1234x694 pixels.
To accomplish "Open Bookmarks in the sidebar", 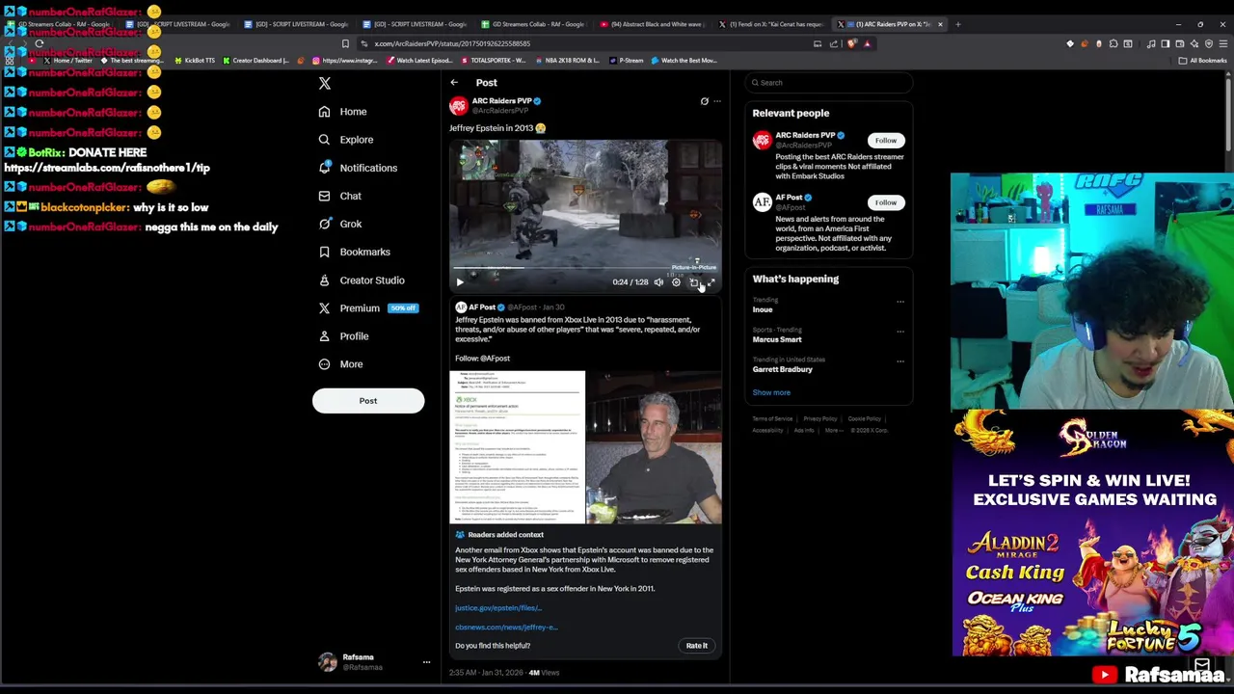I will pyautogui.click(x=354, y=252).
